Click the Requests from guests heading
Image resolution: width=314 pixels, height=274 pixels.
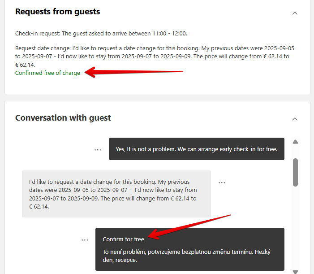[58, 12]
